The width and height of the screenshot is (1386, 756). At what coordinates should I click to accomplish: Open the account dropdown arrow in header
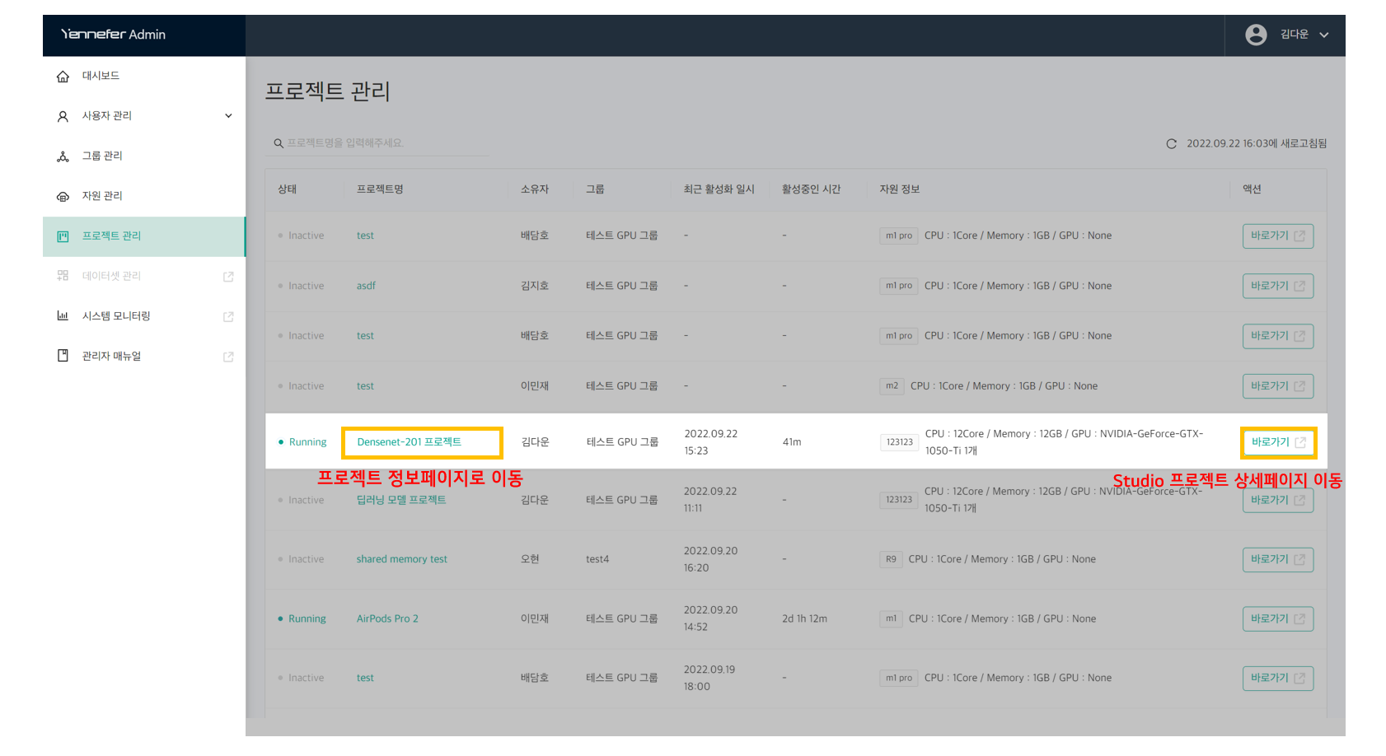[x=1324, y=35]
